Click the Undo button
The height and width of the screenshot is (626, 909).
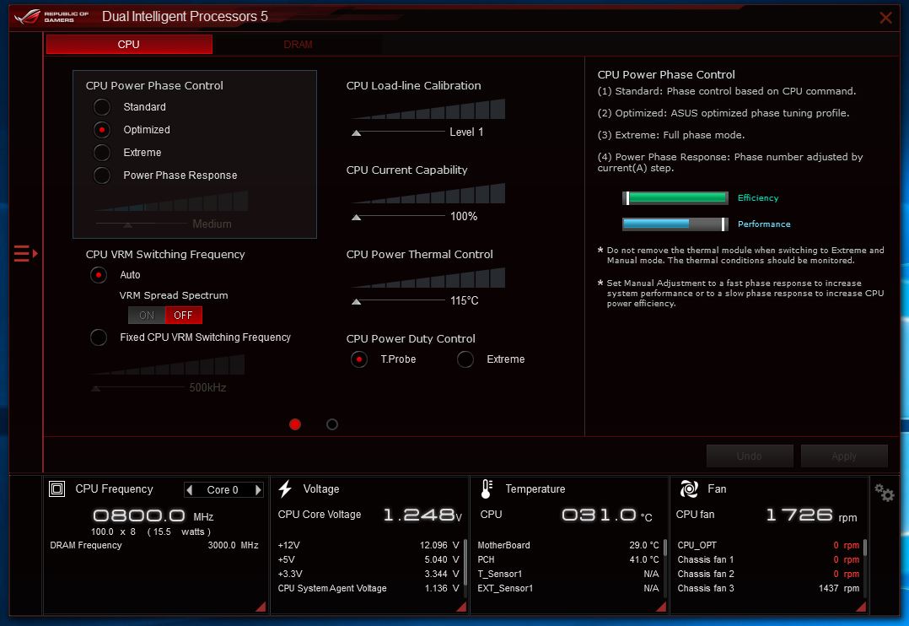point(749,456)
